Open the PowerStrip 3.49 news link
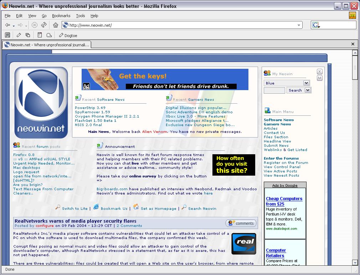Screen dimensions: 360x275 click(90, 108)
